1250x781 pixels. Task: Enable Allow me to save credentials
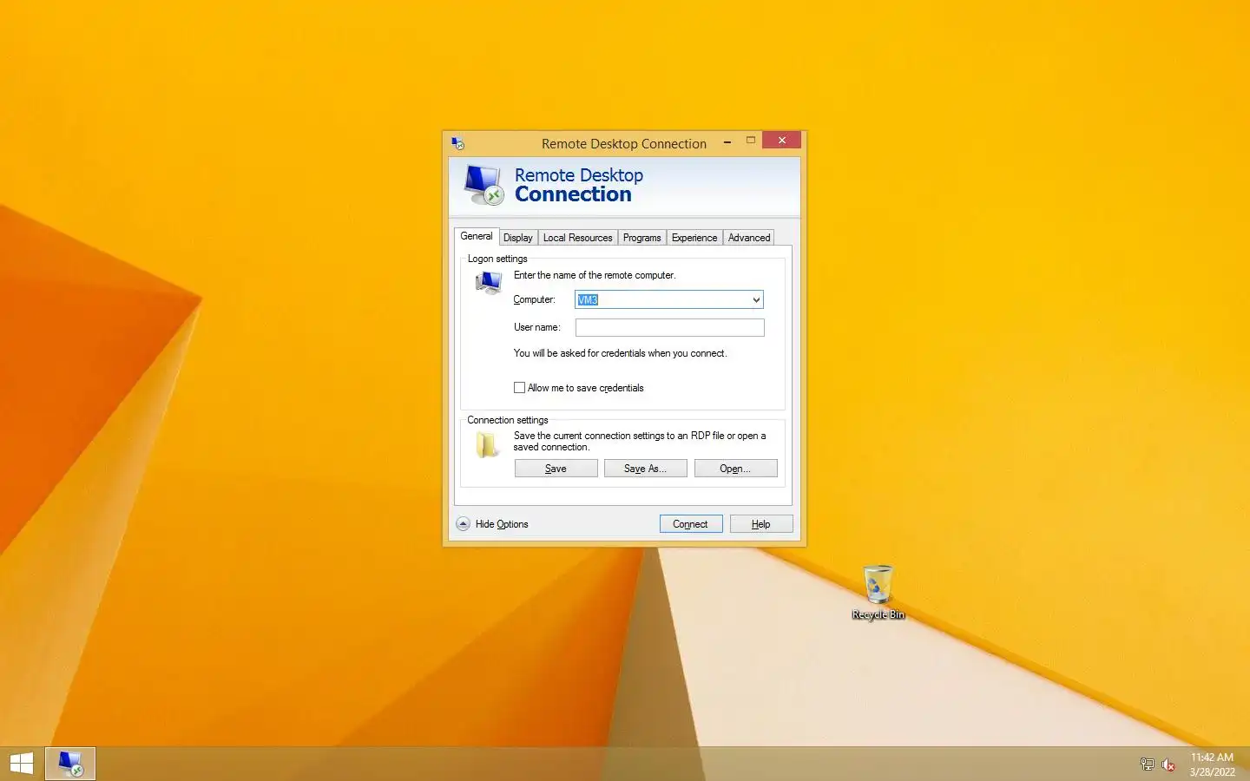(x=519, y=388)
